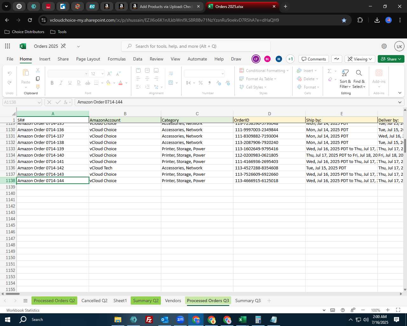This screenshot has height=326, width=407.
Task: Open the Excel app launcher grid
Action: [8, 46]
